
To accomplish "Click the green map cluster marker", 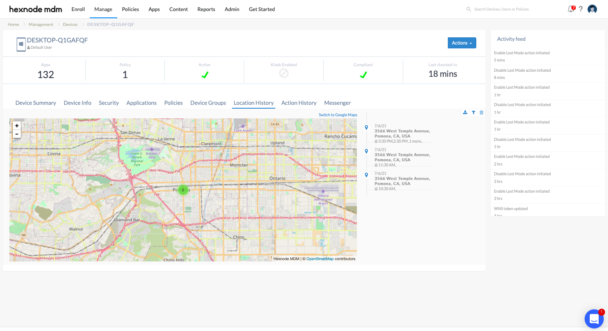I will pos(183,190).
